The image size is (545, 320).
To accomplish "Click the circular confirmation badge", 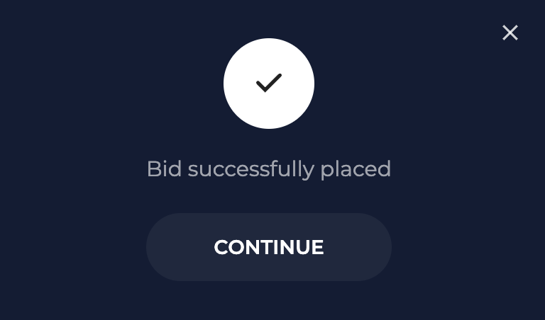I will coord(269,84).
